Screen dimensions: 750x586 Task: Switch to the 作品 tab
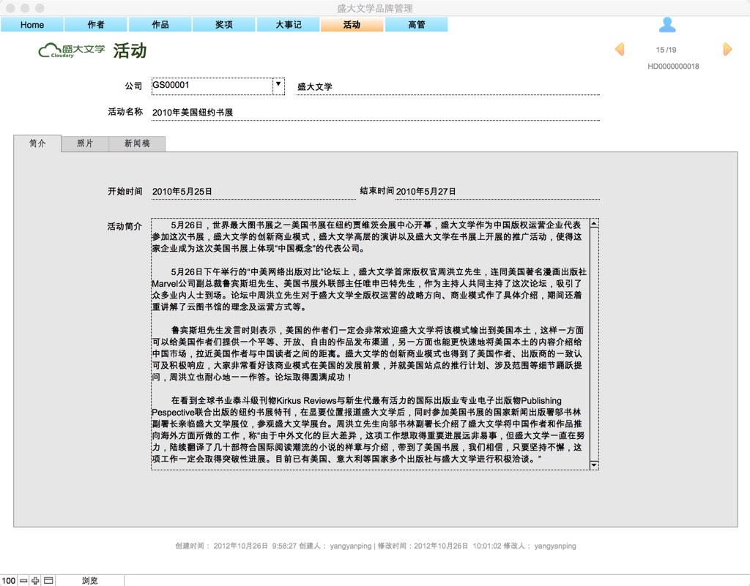pyautogui.click(x=160, y=24)
